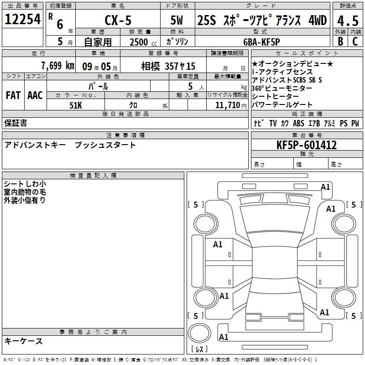Screen dimensions: 365x365
Task: Select fuel type ガソリン
Action: click(x=177, y=42)
